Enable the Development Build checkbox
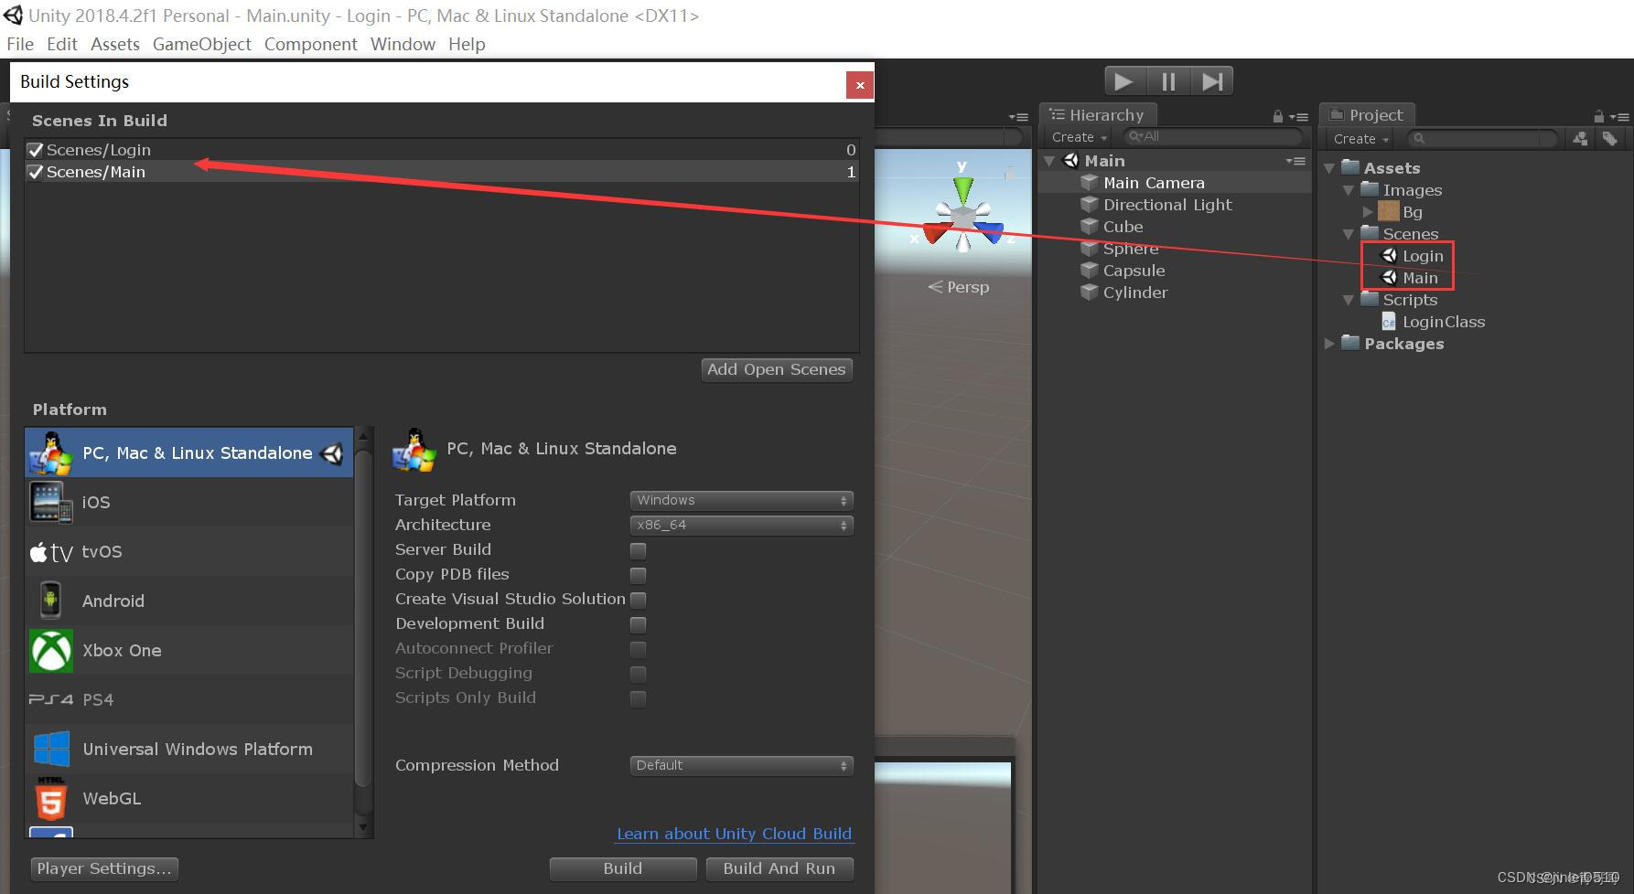This screenshot has height=894, width=1634. (638, 624)
